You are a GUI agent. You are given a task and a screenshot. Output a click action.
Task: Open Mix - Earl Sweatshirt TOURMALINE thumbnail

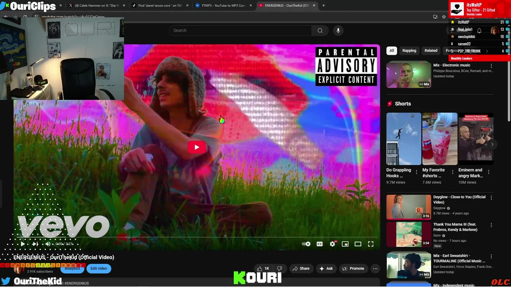[x=409, y=265]
